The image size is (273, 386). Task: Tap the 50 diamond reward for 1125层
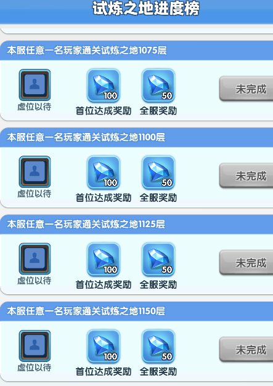point(158,259)
